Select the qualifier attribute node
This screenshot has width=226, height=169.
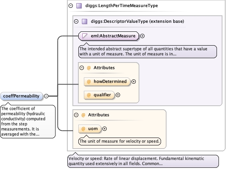pyautogui.click(x=99, y=95)
